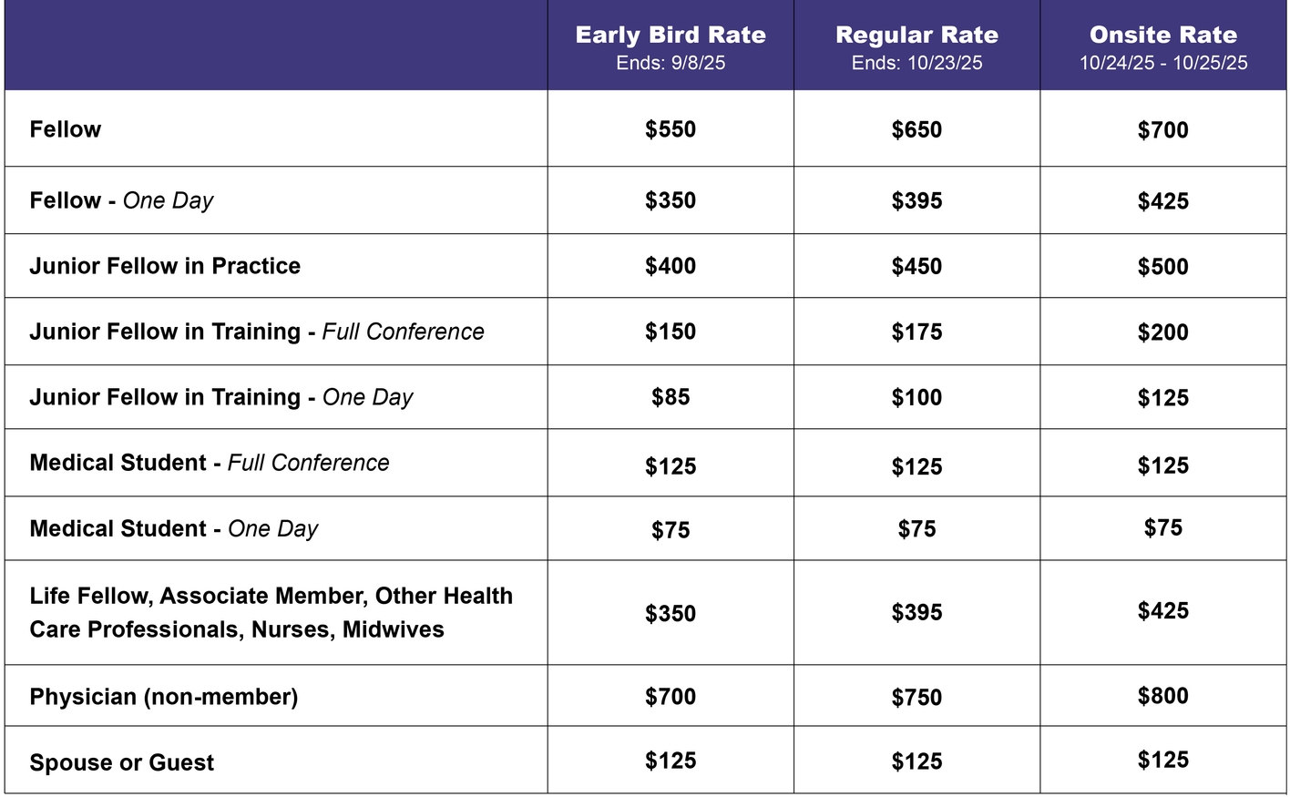
Task: Select the Physician (non-member) row label
Action: coord(164,697)
